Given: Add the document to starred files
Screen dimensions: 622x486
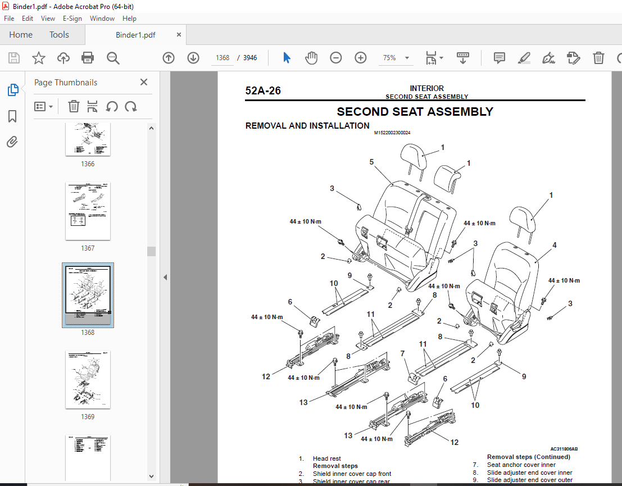Looking at the screenshot, I should tap(38, 58).
